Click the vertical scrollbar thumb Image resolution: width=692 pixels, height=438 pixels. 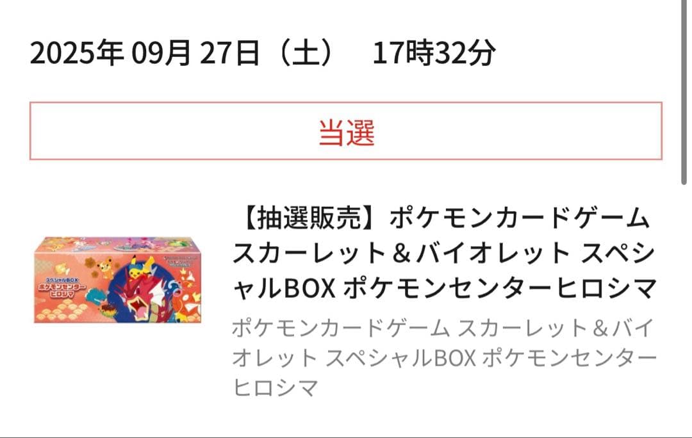pyautogui.click(x=684, y=92)
